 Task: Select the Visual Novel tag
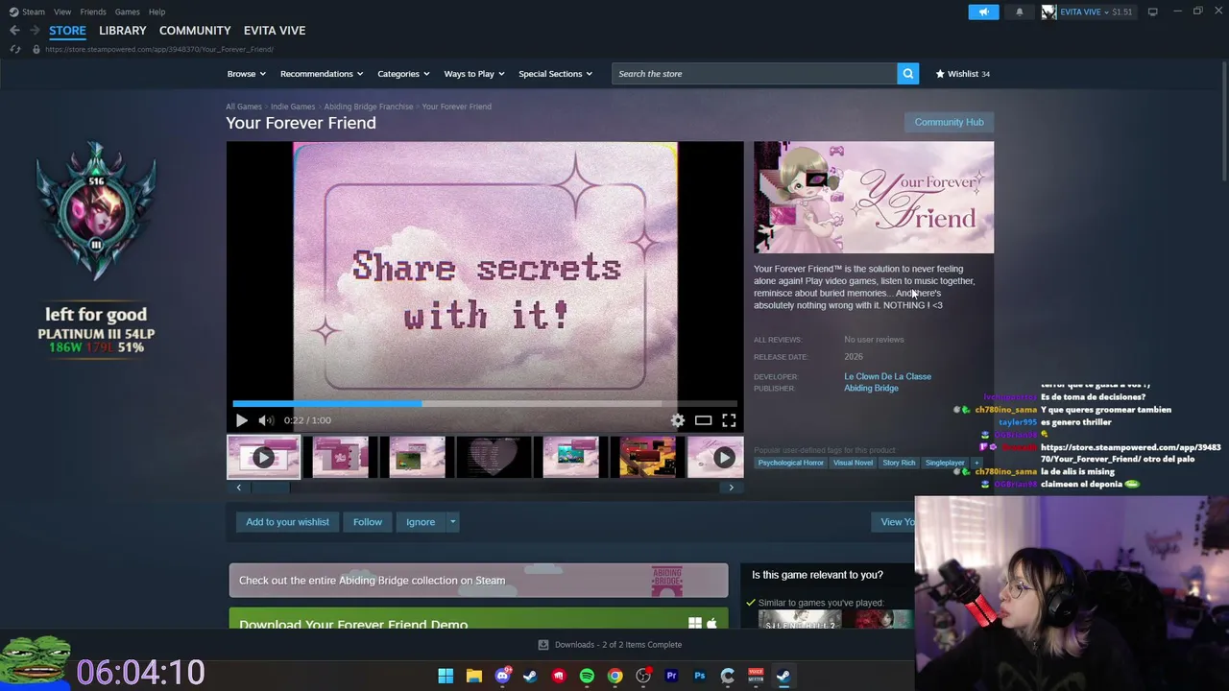tap(853, 463)
